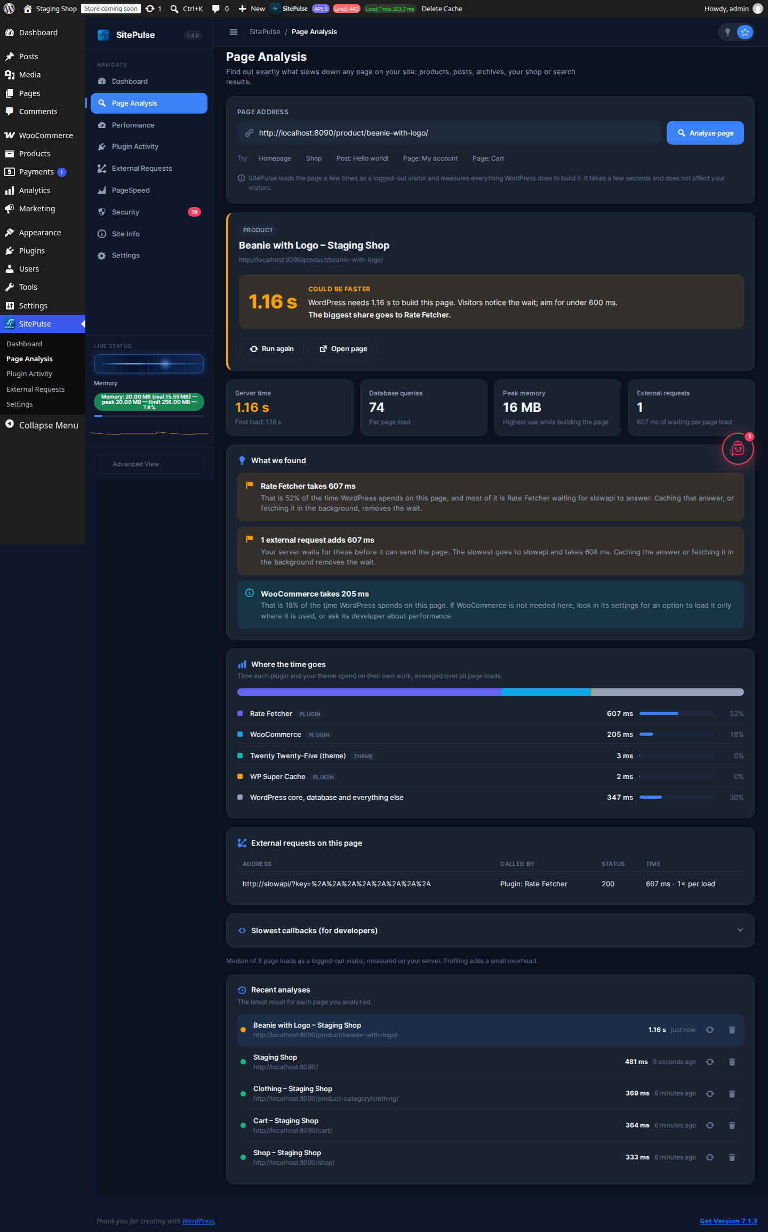This screenshot has width=768, height=1232.
Task: Toggle the SitePulse sidebar hamburger menu
Action: pos(233,32)
